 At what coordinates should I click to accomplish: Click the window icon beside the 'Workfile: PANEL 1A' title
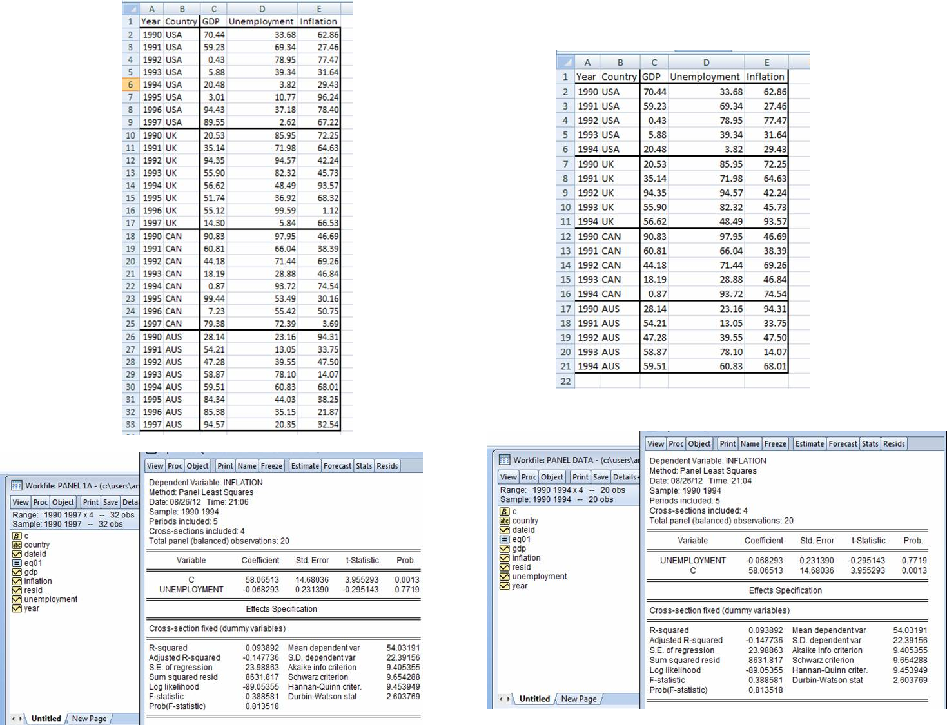pos(17,485)
